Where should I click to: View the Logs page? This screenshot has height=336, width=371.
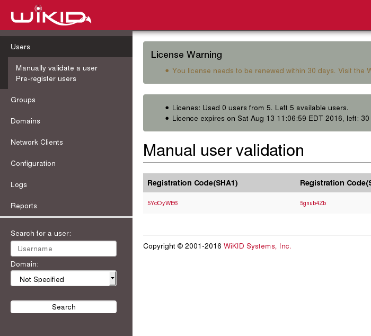[x=19, y=184]
